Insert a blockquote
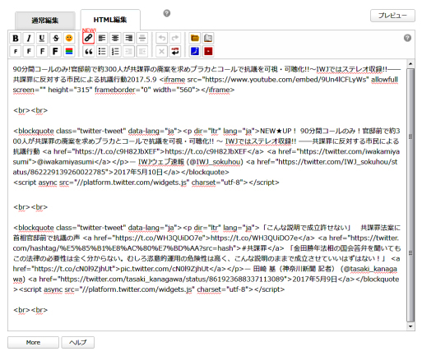The width and height of the screenshot is (422, 356). (x=89, y=52)
